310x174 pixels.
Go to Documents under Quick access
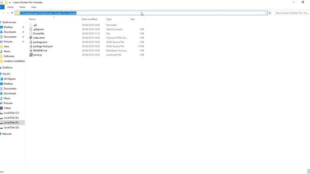coord(10,37)
